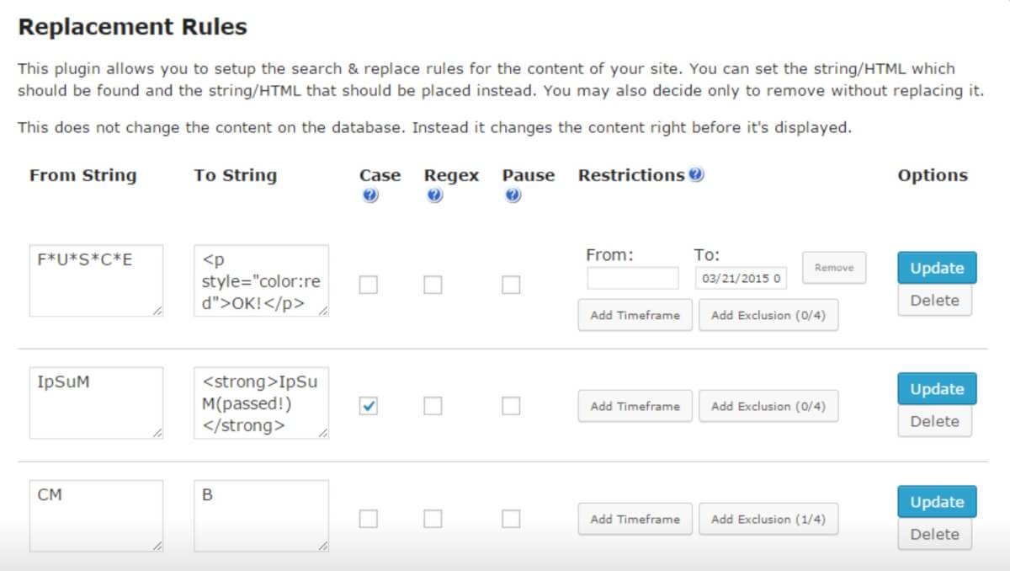Edit the From String box containing IpSuM
Image resolution: width=1010 pixels, height=571 pixels.
pyautogui.click(x=95, y=403)
